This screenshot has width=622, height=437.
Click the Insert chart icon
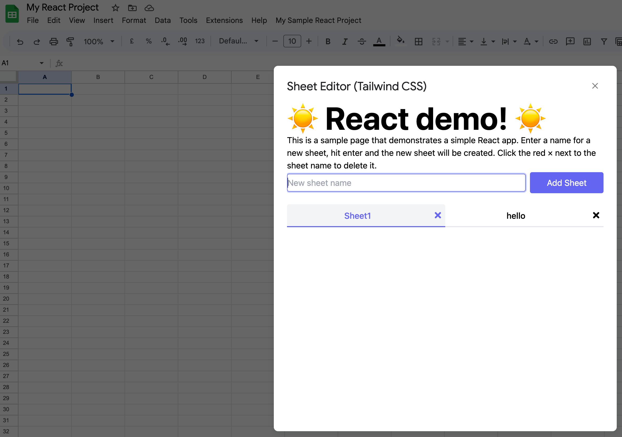tap(587, 41)
